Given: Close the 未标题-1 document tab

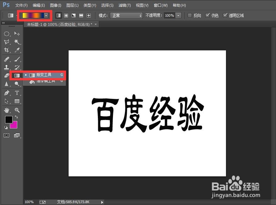Looking at the screenshot, I should [x=96, y=24].
